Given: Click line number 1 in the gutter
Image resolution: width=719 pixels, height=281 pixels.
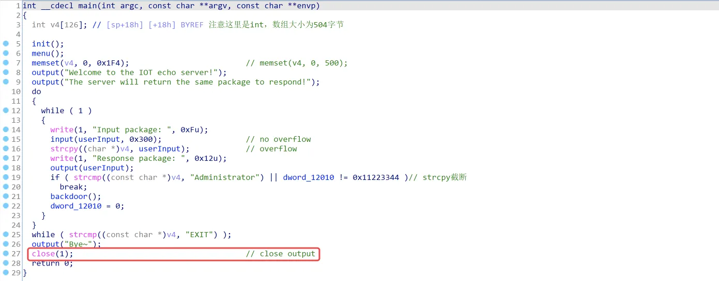Looking at the screenshot, I should tap(18, 6).
